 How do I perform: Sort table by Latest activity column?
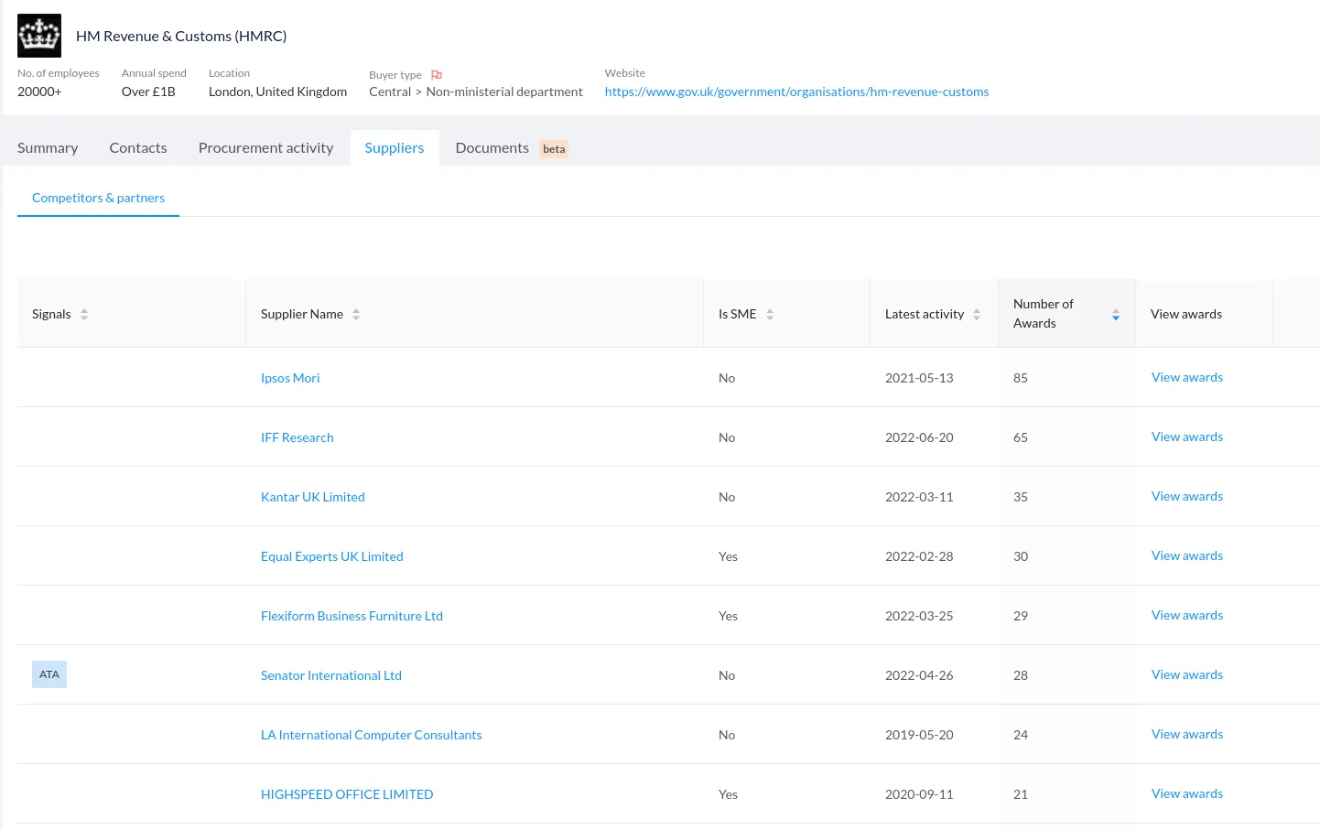tap(977, 314)
